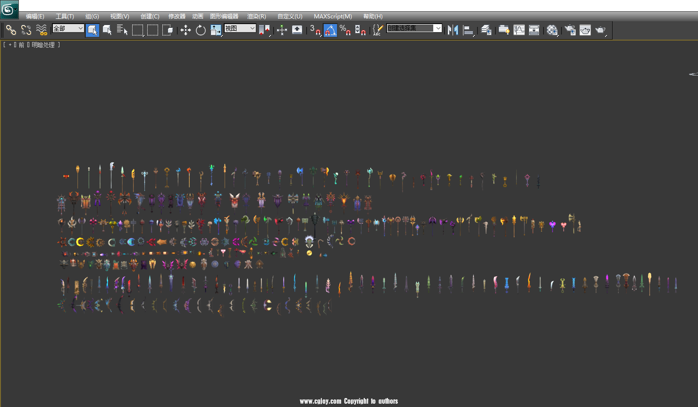Screen dimensions: 698x407
Task: Open the MAXScript(M) menu
Action: [333, 17]
